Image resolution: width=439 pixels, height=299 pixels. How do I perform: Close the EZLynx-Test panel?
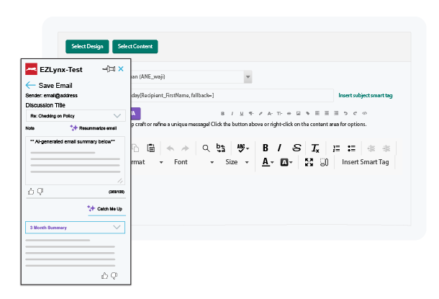point(121,69)
